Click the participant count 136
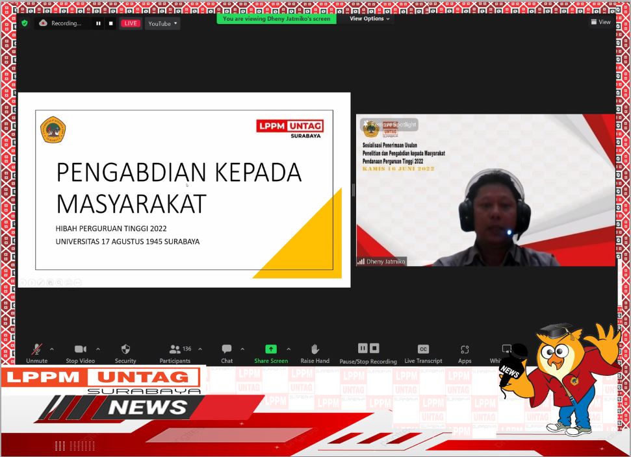 pyautogui.click(x=187, y=349)
